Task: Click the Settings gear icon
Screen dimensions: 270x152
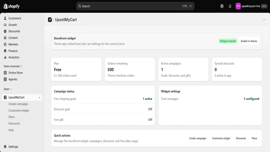Action: (x=5, y=147)
